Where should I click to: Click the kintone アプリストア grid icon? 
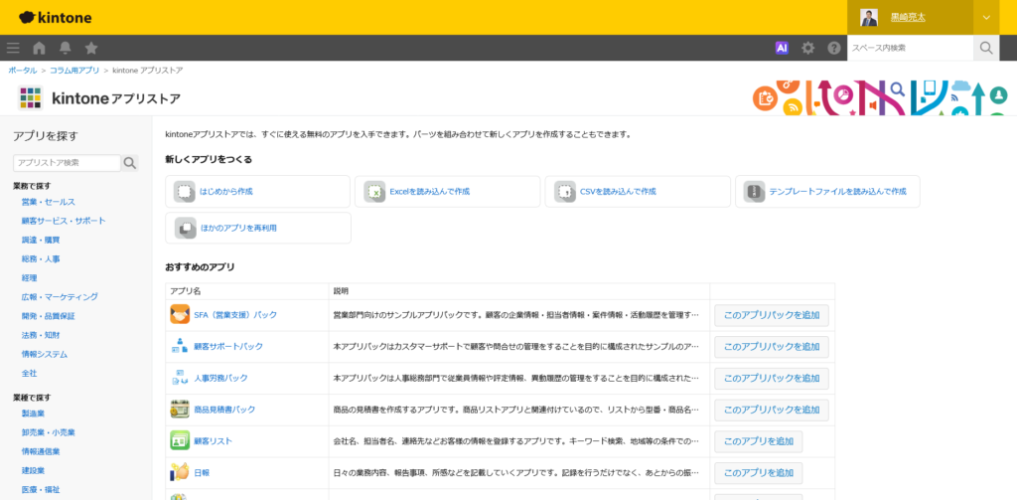click(30, 98)
